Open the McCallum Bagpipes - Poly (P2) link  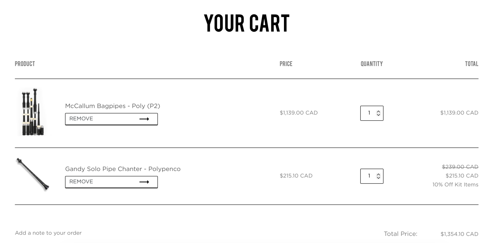(x=112, y=106)
